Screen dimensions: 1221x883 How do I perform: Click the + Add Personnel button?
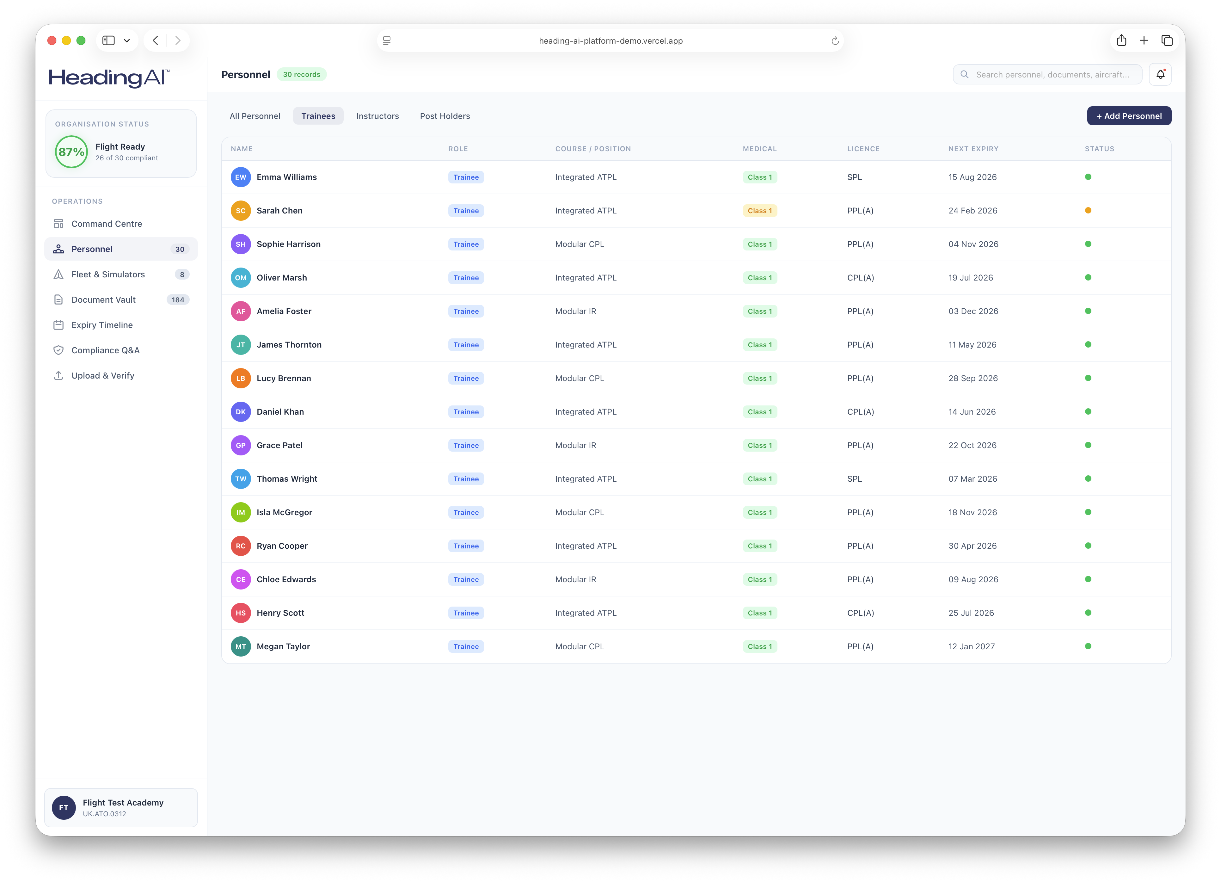click(1129, 116)
